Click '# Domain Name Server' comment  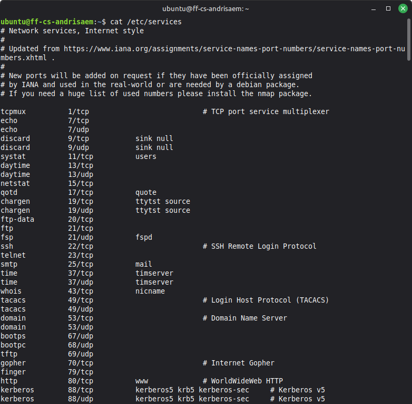click(x=245, y=318)
